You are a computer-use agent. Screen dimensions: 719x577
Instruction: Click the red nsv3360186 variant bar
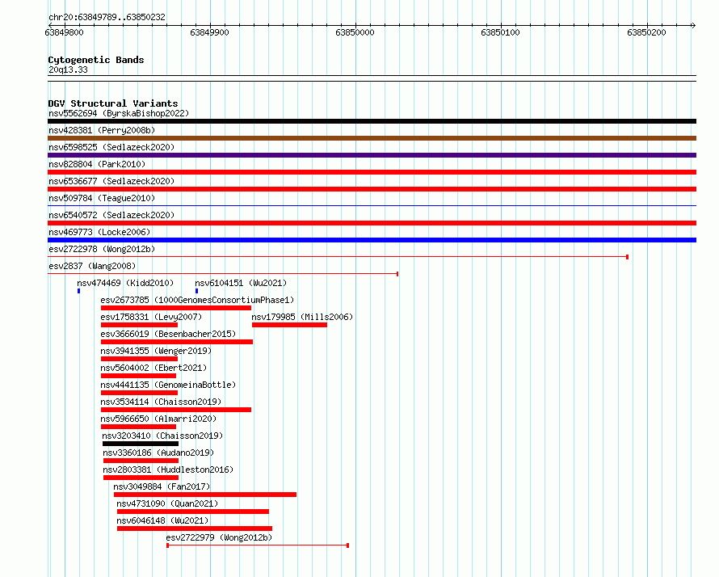pos(141,461)
